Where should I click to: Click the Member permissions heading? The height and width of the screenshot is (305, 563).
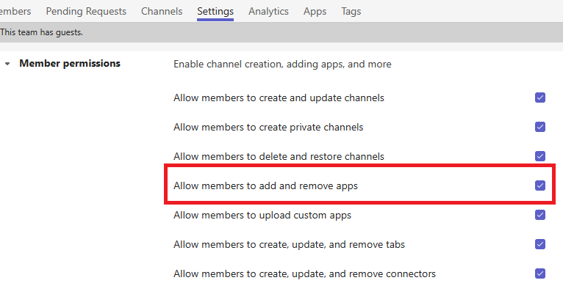[70, 63]
